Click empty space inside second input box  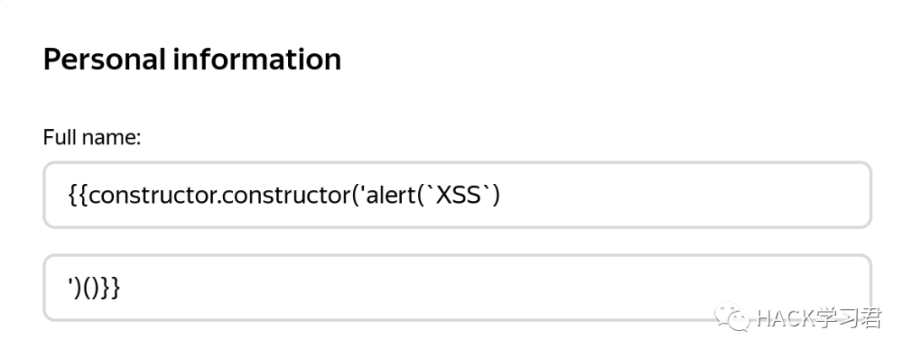point(422,288)
